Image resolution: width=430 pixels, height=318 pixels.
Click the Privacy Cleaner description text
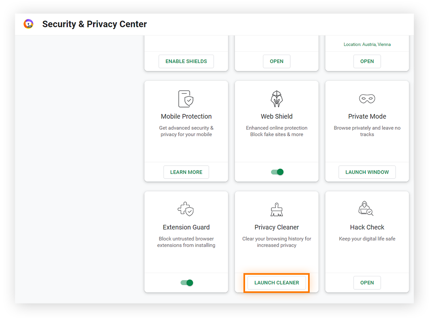pyautogui.click(x=277, y=242)
